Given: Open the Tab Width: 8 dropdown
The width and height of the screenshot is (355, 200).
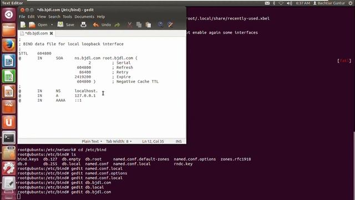Looking at the screenshot, I should click(119, 141).
